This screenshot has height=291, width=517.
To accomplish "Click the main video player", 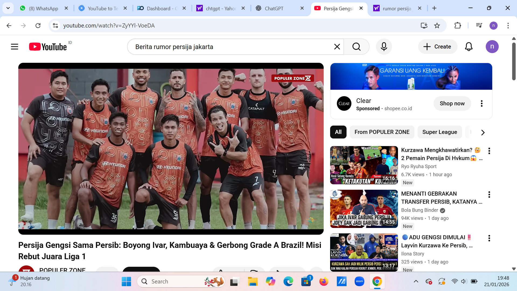I will click(171, 149).
